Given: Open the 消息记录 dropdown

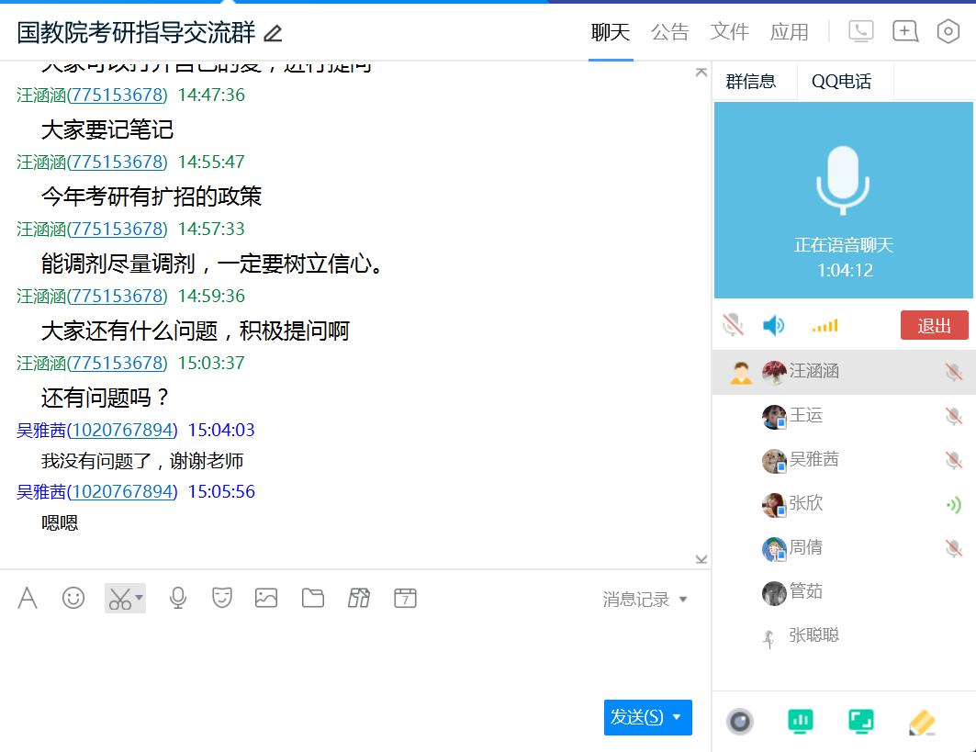Looking at the screenshot, I should [x=645, y=600].
